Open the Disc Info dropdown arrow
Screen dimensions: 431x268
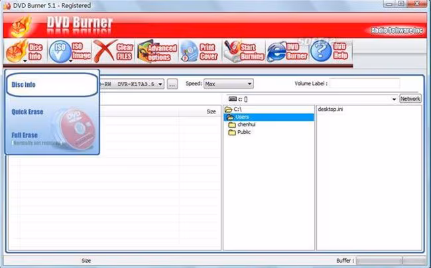click(25, 61)
